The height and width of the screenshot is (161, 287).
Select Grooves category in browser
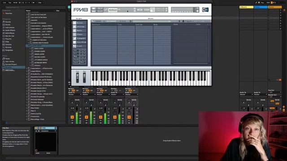click(x=7, y=47)
